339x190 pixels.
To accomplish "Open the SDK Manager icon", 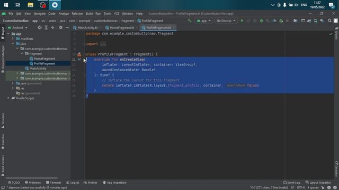I will (x=322, y=21).
